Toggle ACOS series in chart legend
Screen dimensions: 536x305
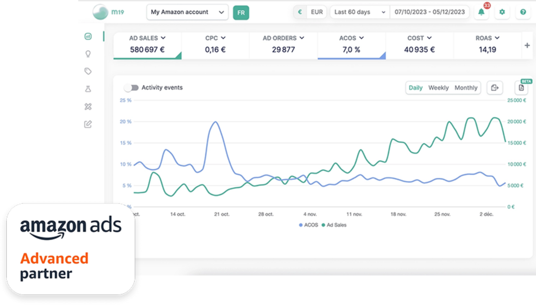tap(309, 225)
